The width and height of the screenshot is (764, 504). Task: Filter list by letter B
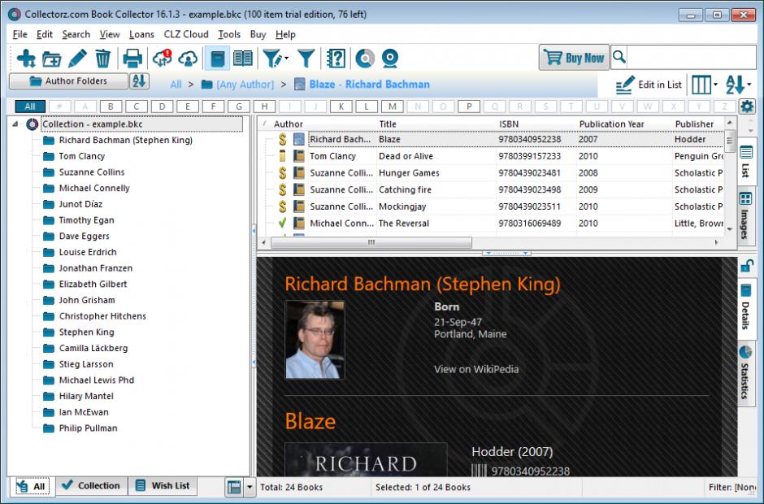coord(111,106)
